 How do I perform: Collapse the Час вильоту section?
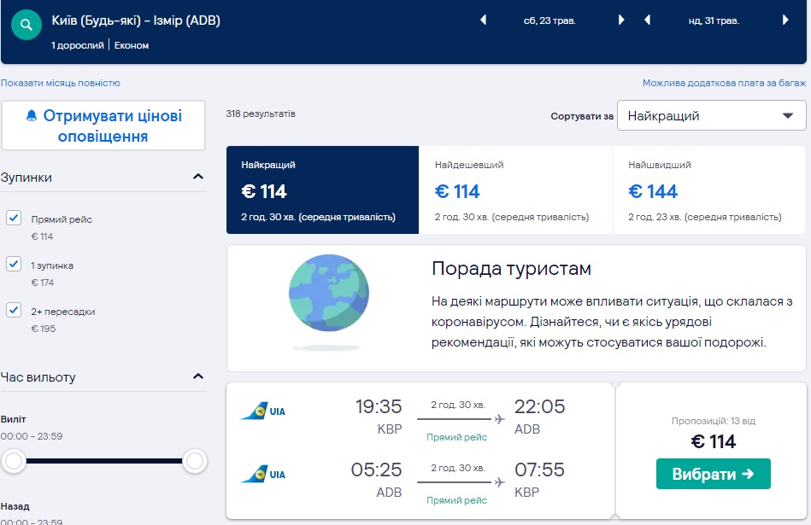[198, 376]
